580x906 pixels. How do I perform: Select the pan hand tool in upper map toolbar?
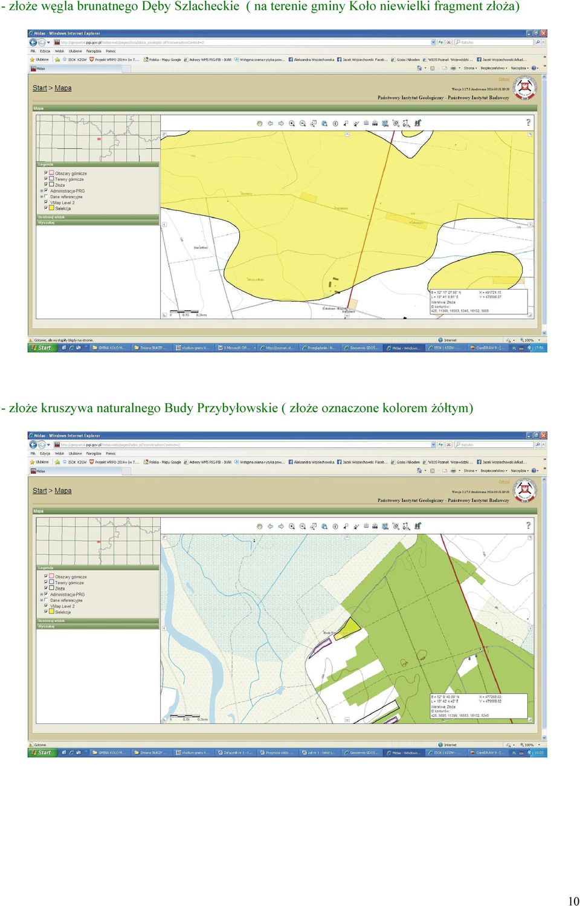tap(260, 123)
